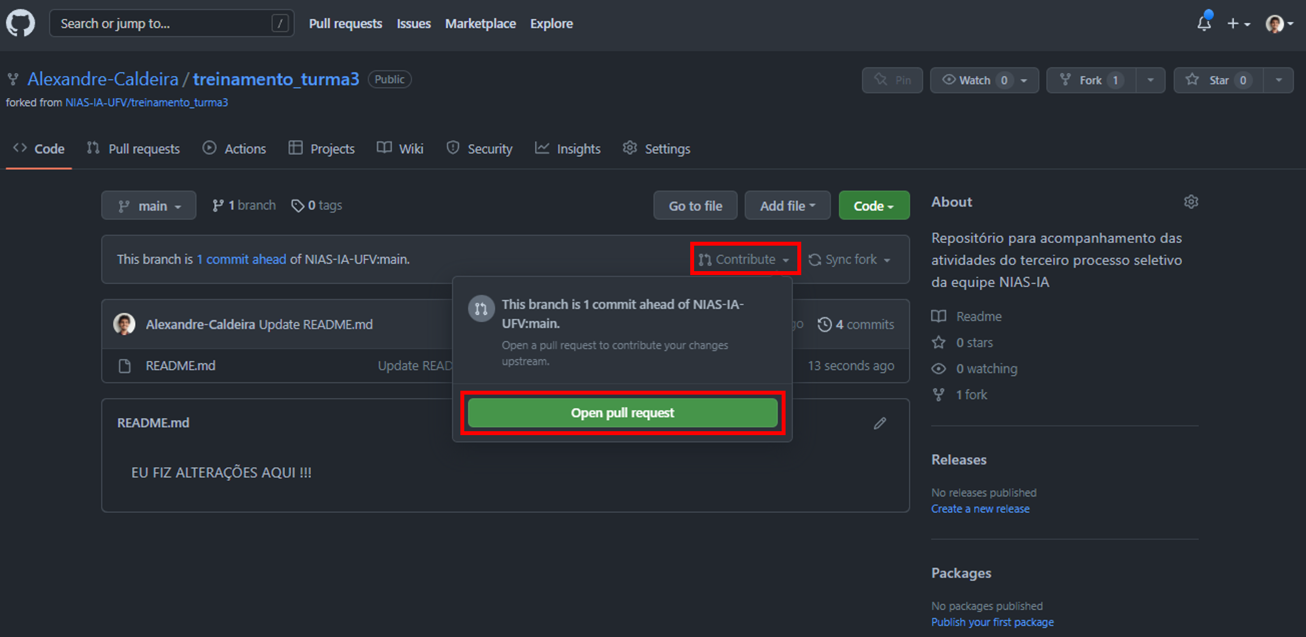Viewport: 1306px width, 637px height.
Task: Click Publish your first package link
Action: [993, 623]
